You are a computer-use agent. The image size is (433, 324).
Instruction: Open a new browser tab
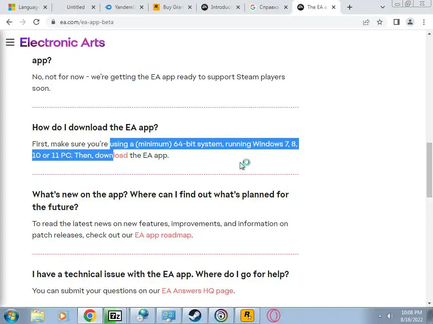[350, 7]
